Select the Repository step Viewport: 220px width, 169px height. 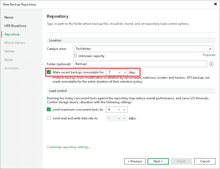(12, 34)
